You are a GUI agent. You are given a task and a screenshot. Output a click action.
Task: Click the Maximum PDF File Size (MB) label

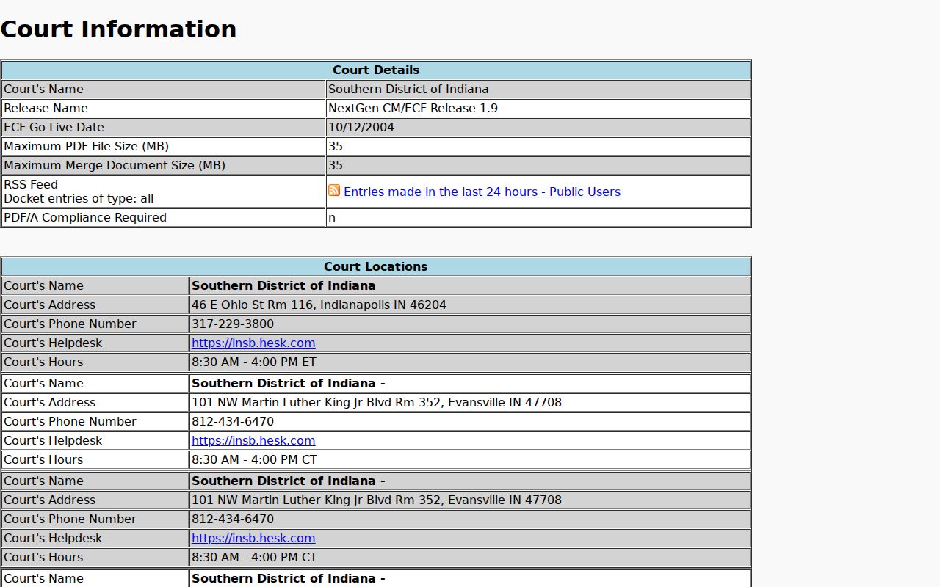[x=86, y=147]
